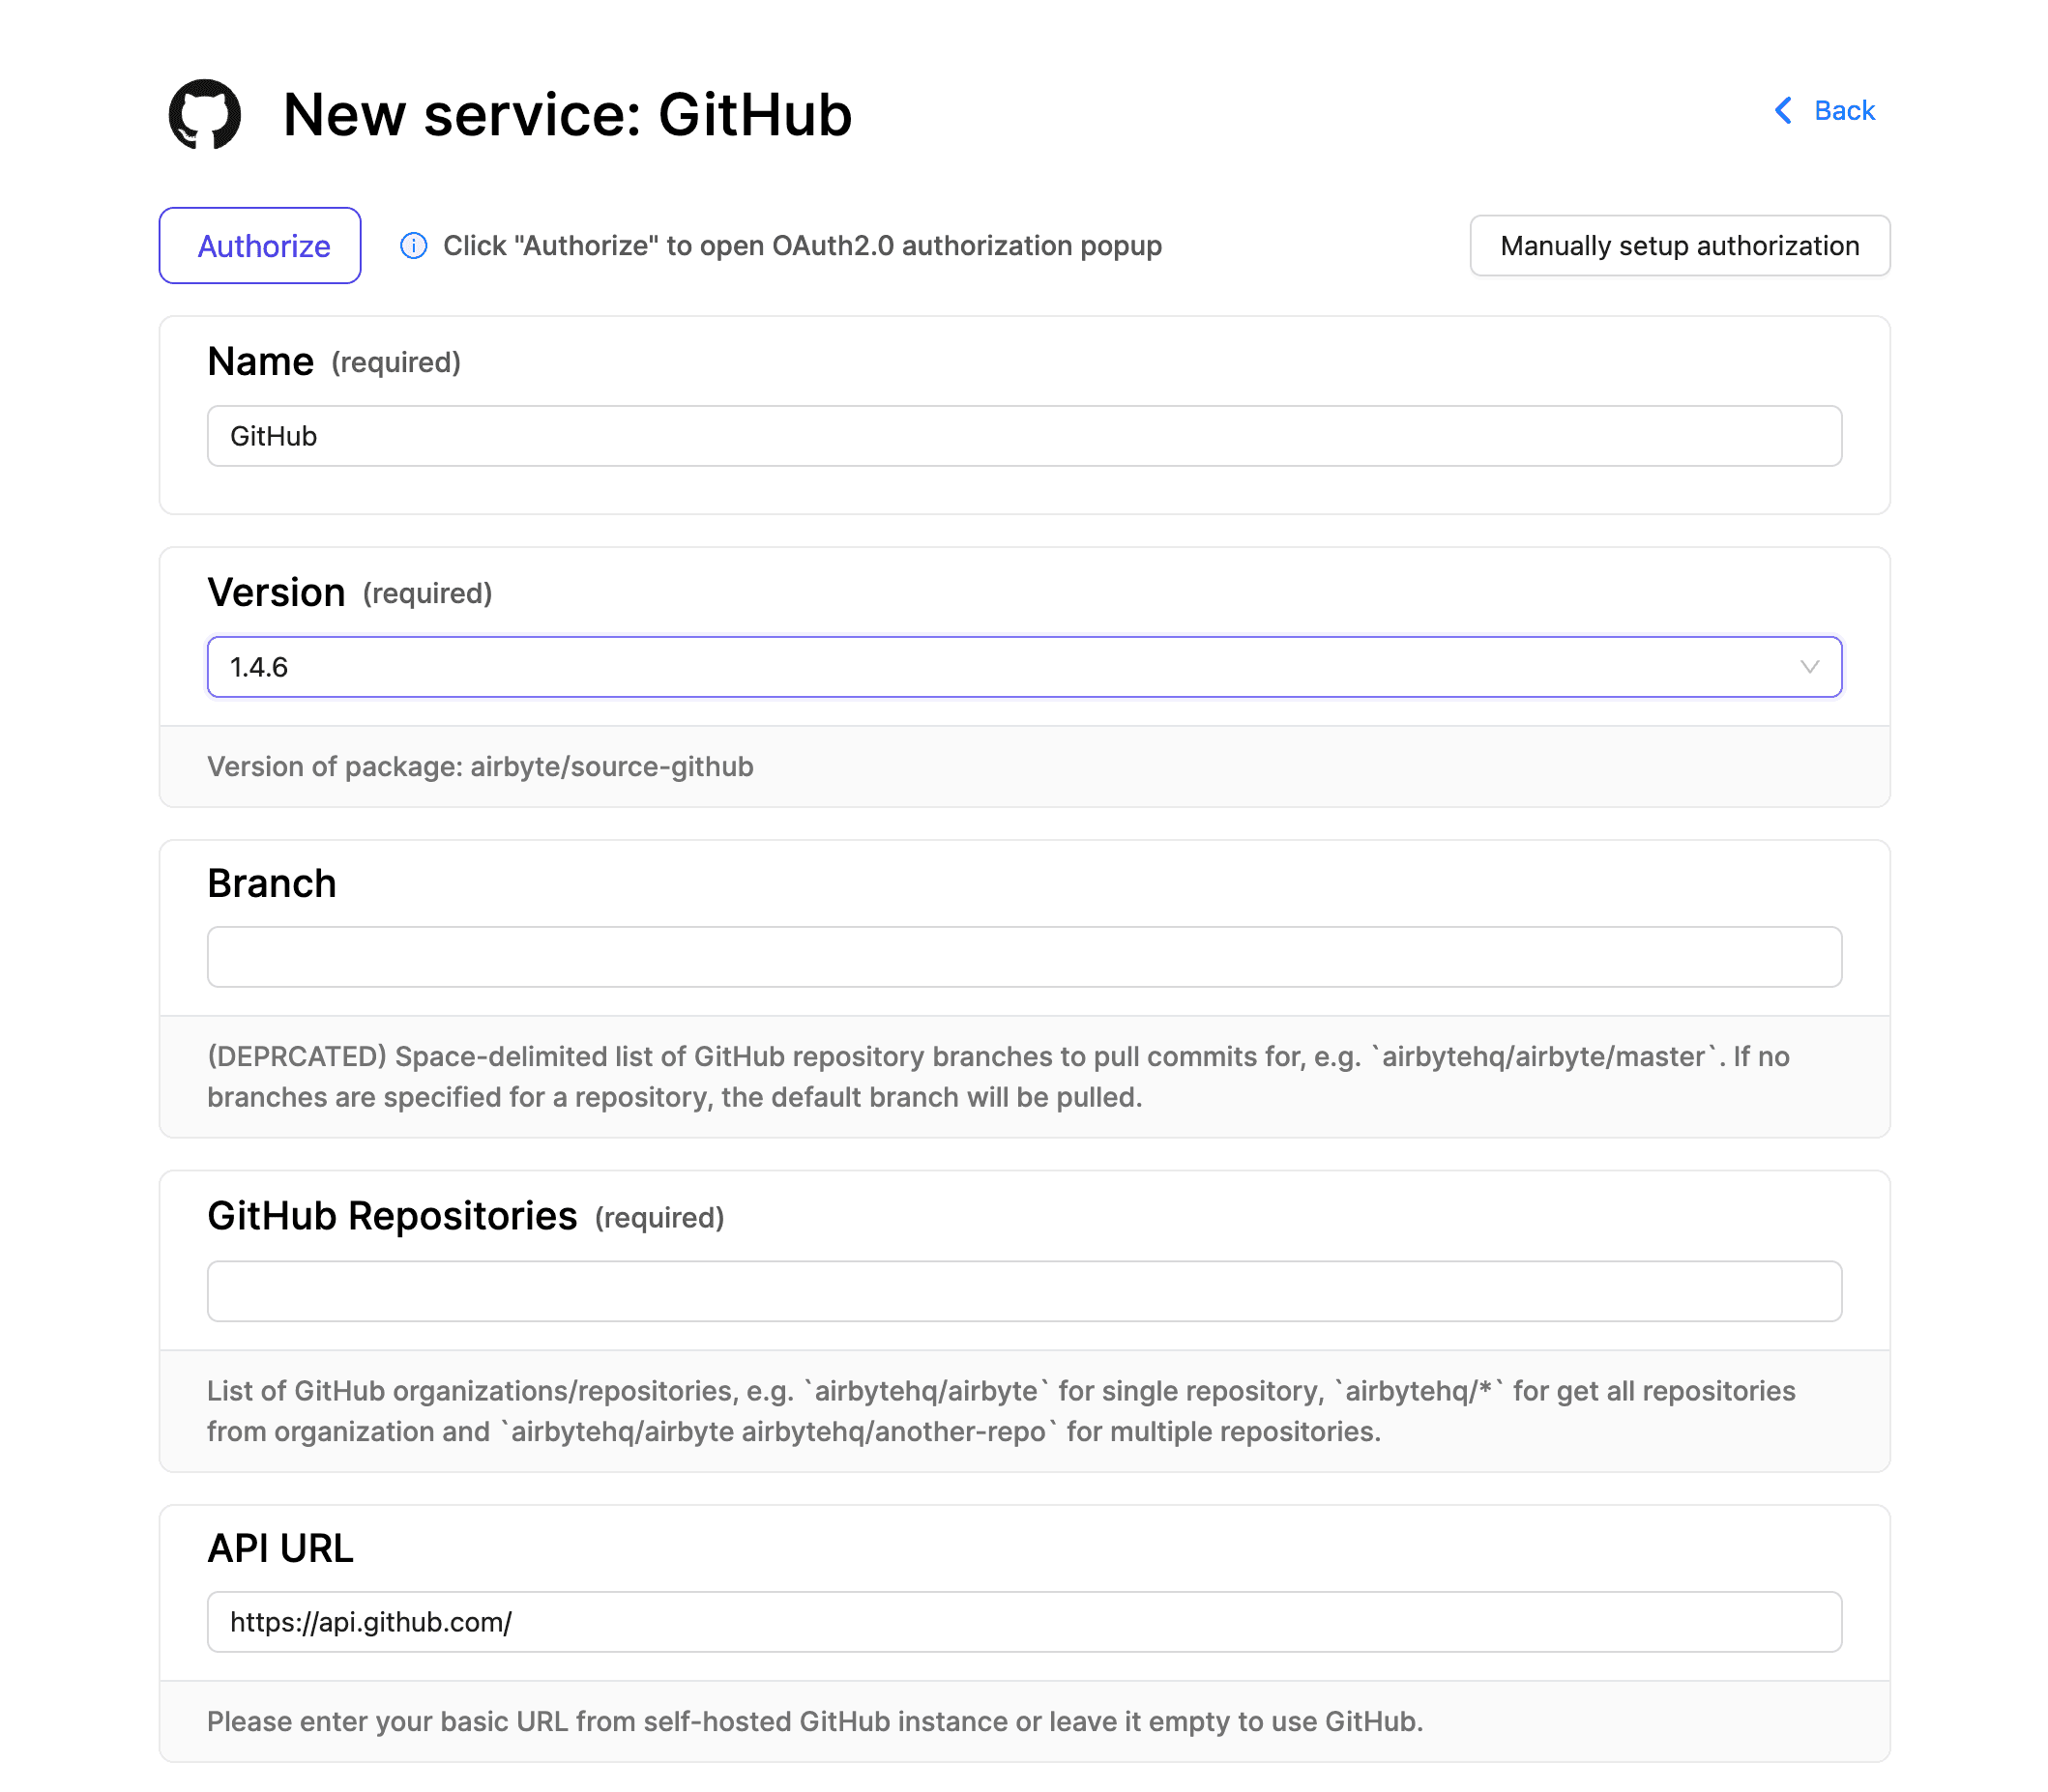
Task: Focus the Name field containing GitHub
Action: 1023,436
